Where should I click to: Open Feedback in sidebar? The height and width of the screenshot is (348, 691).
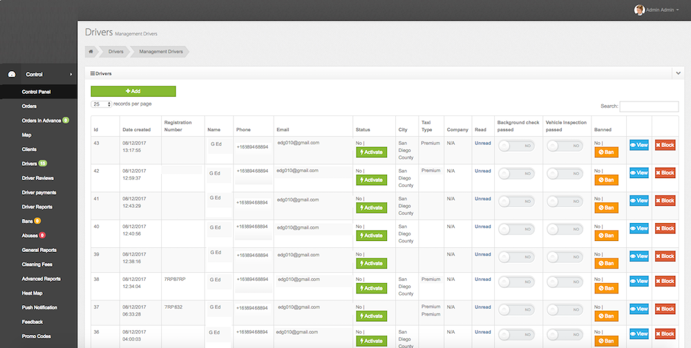click(x=32, y=322)
